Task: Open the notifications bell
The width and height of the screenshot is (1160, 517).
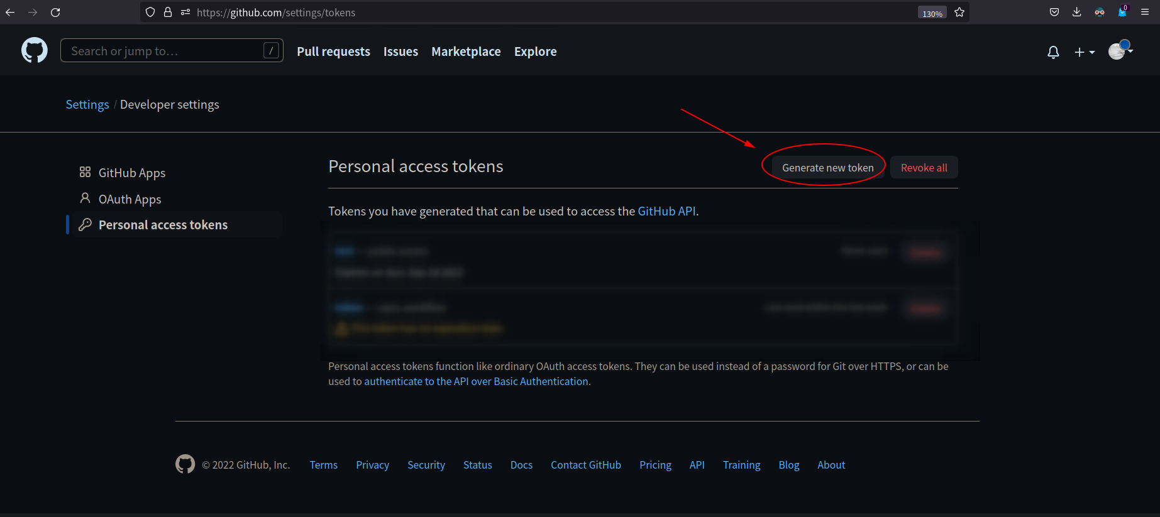Action: [1053, 52]
